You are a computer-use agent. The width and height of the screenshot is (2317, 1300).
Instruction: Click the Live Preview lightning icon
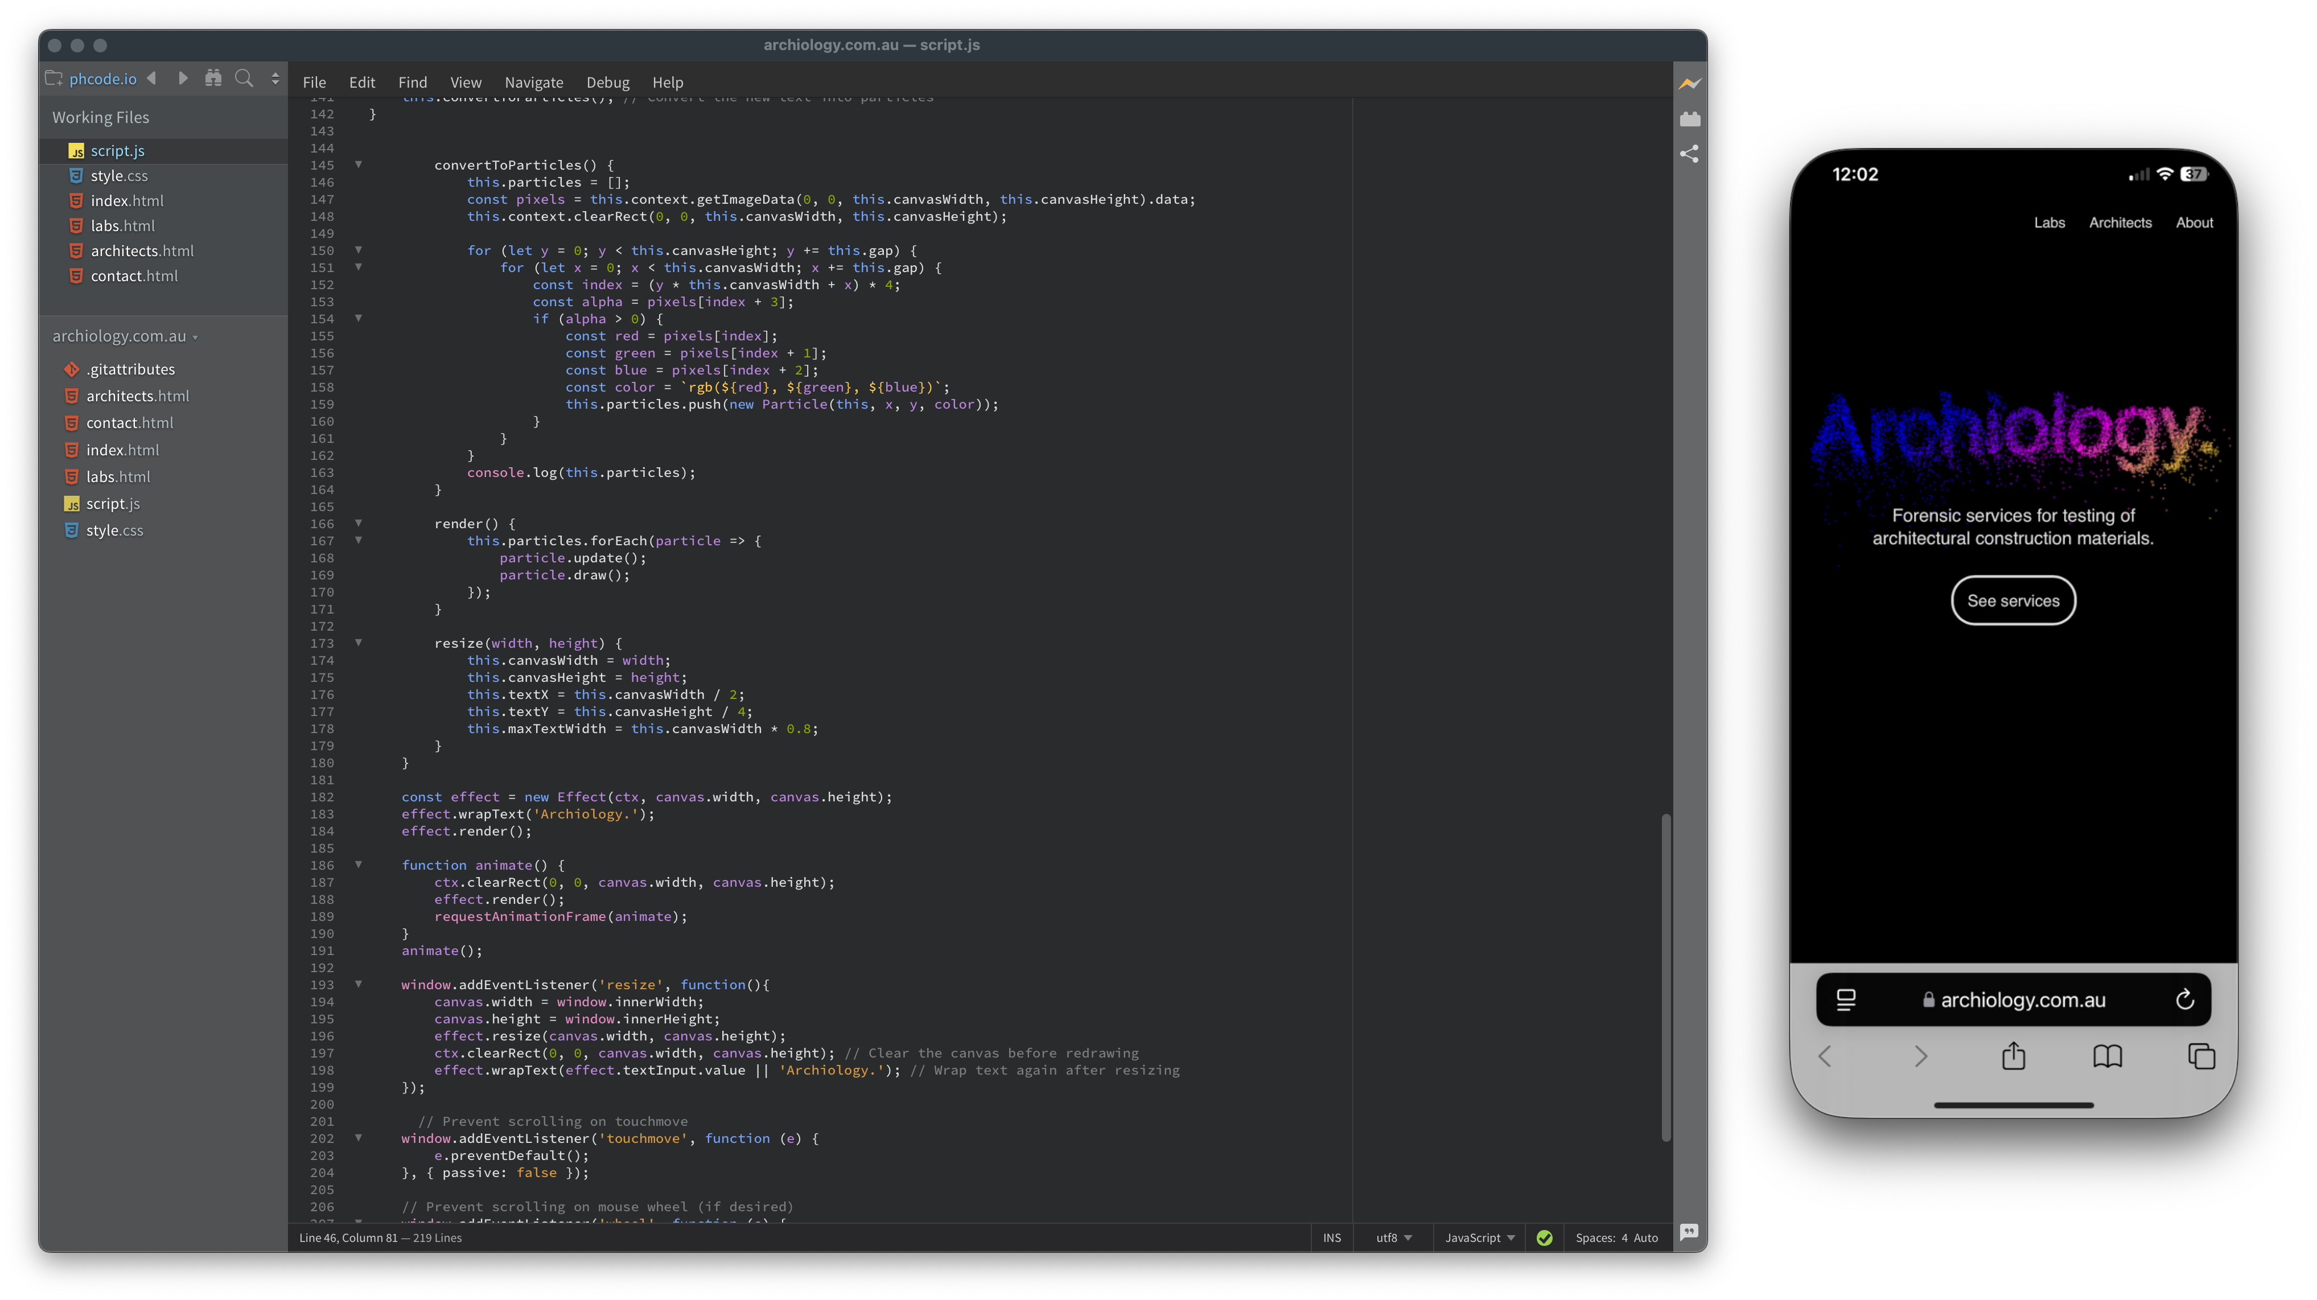coord(1689,84)
